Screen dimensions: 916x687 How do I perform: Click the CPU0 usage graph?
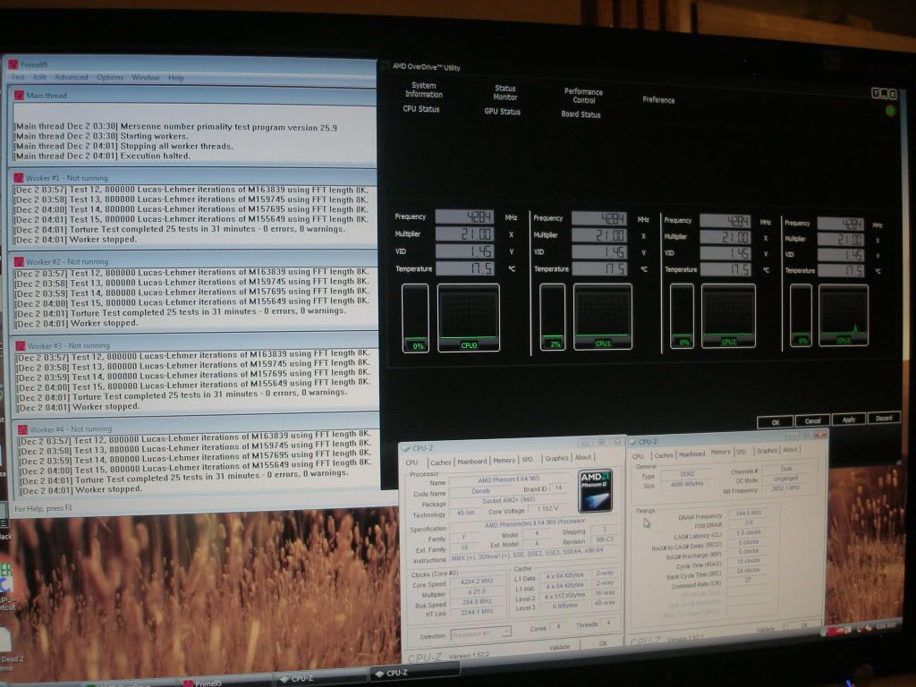coord(468,317)
